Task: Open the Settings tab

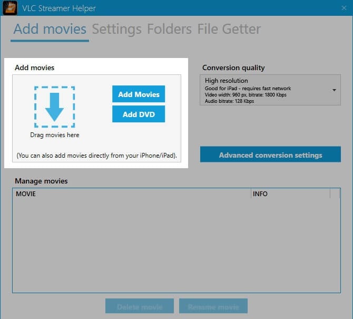Action: 116,29
